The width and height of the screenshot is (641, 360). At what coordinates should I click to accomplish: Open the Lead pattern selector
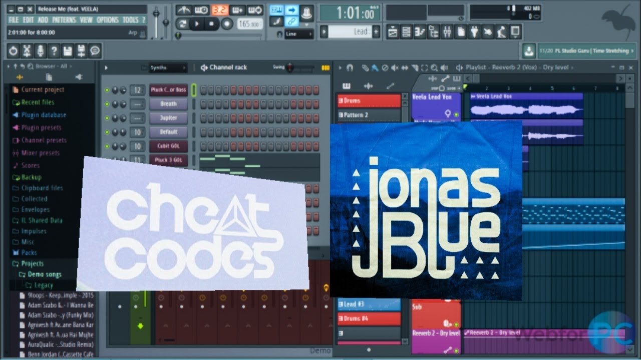(x=350, y=32)
